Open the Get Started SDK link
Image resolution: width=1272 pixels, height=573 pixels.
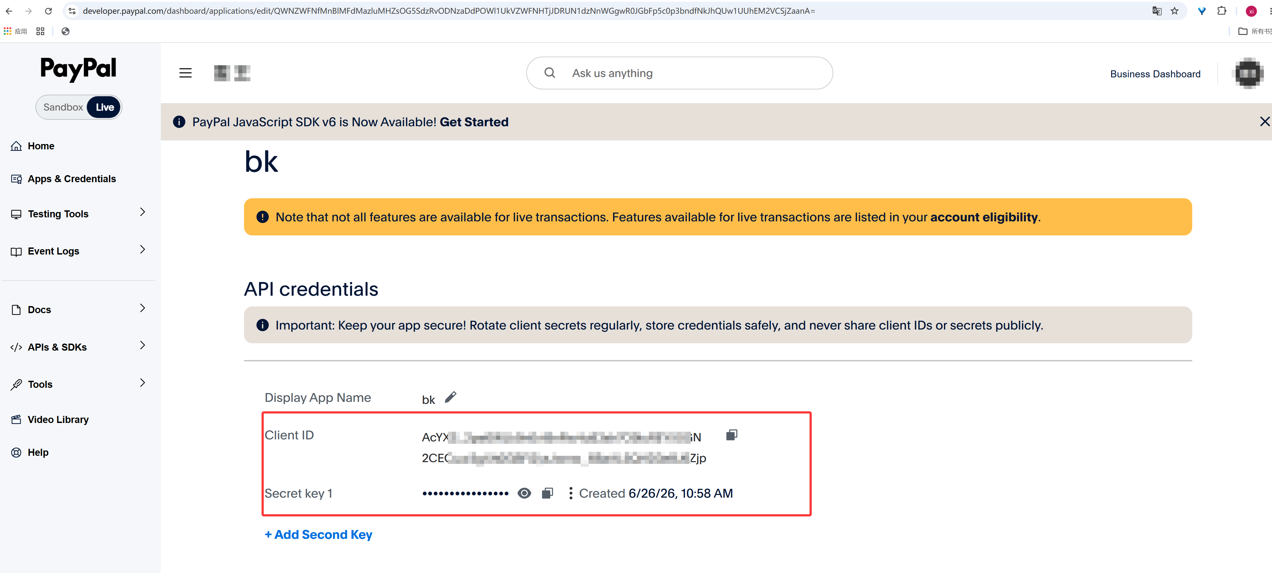(x=474, y=122)
